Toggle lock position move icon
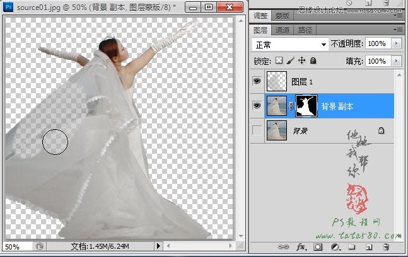This screenshot has height=257, width=408. [x=301, y=60]
